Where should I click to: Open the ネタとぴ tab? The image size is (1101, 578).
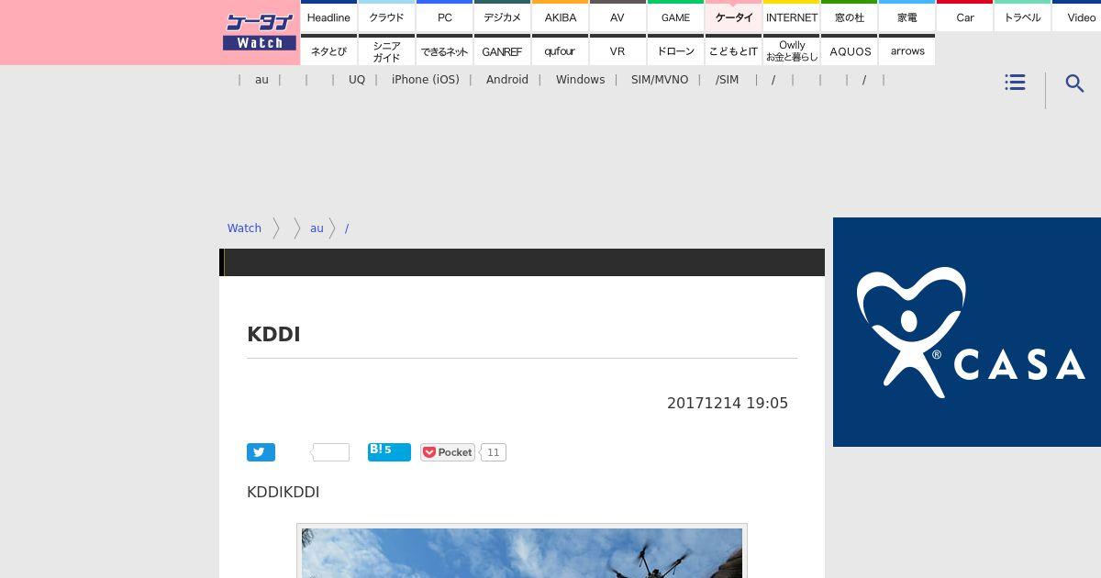point(328,50)
